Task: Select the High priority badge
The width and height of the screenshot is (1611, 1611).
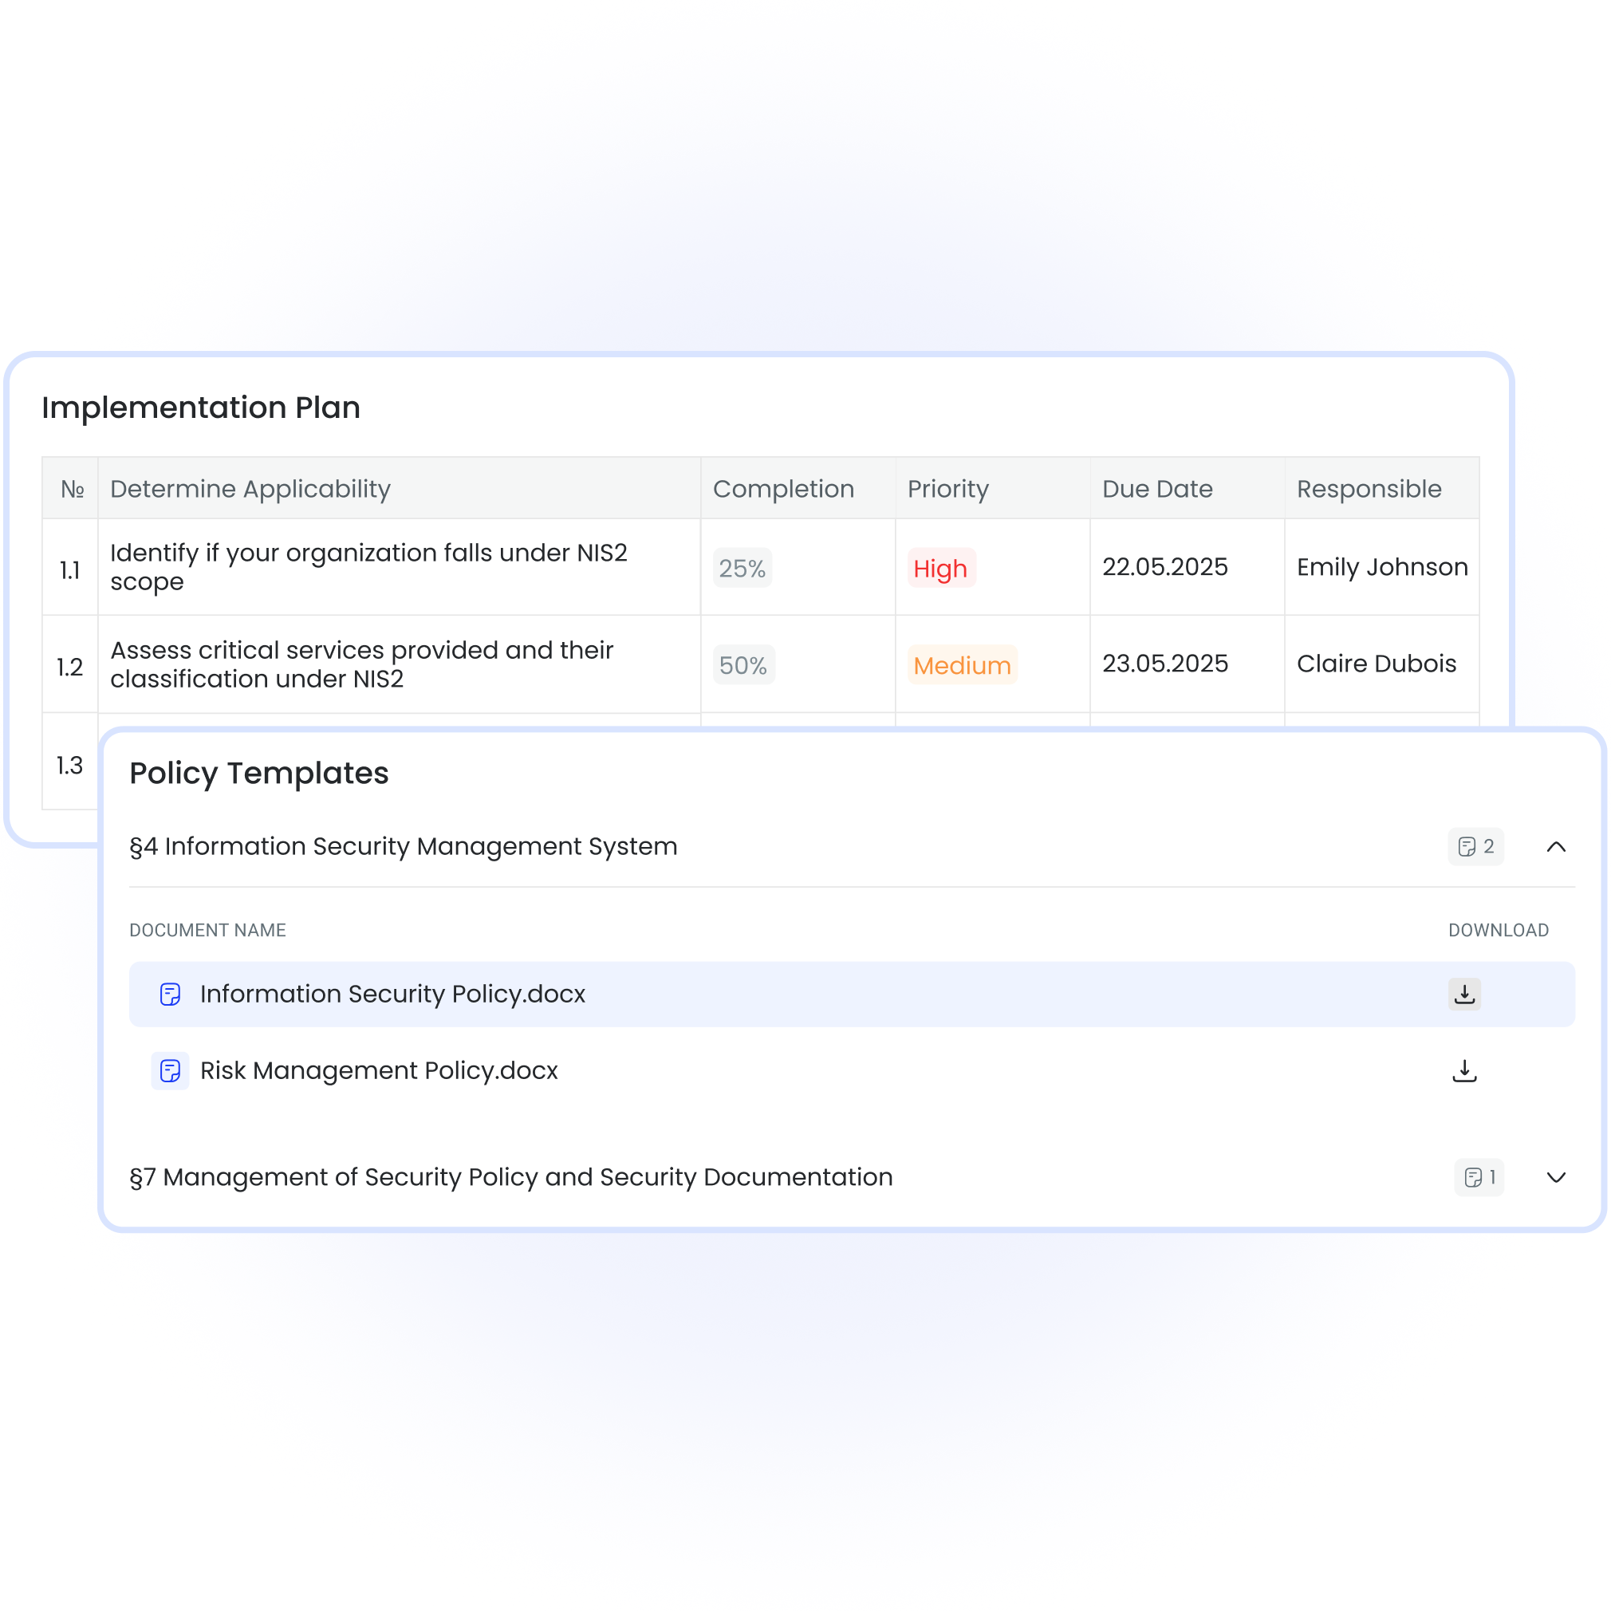Action: tap(941, 568)
